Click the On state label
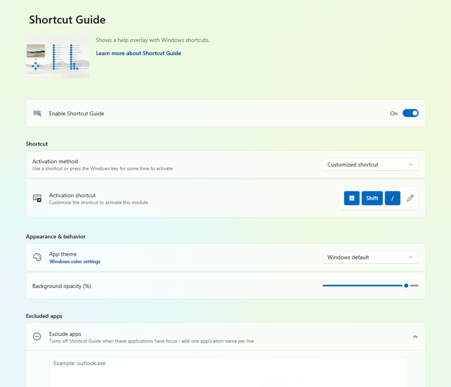451x387 pixels. 394,114
